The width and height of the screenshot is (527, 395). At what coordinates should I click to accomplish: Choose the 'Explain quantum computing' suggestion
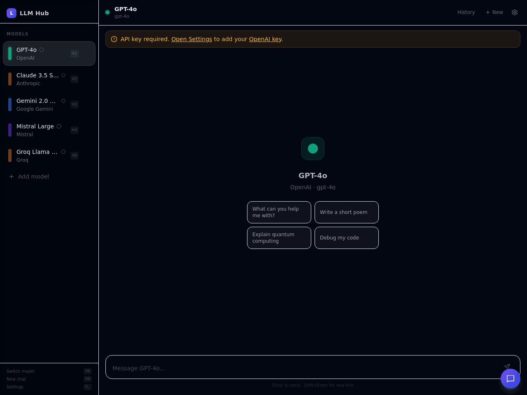point(279,238)
